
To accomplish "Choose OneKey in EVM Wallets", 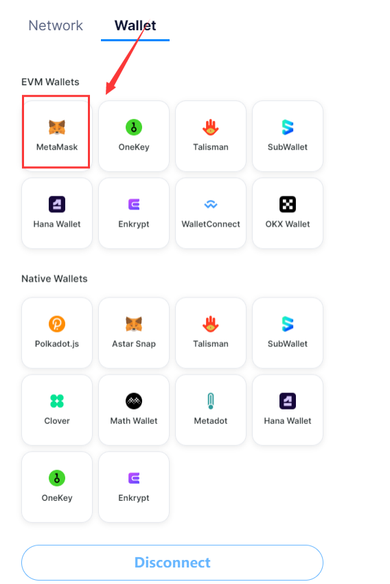I will point(134,135).
